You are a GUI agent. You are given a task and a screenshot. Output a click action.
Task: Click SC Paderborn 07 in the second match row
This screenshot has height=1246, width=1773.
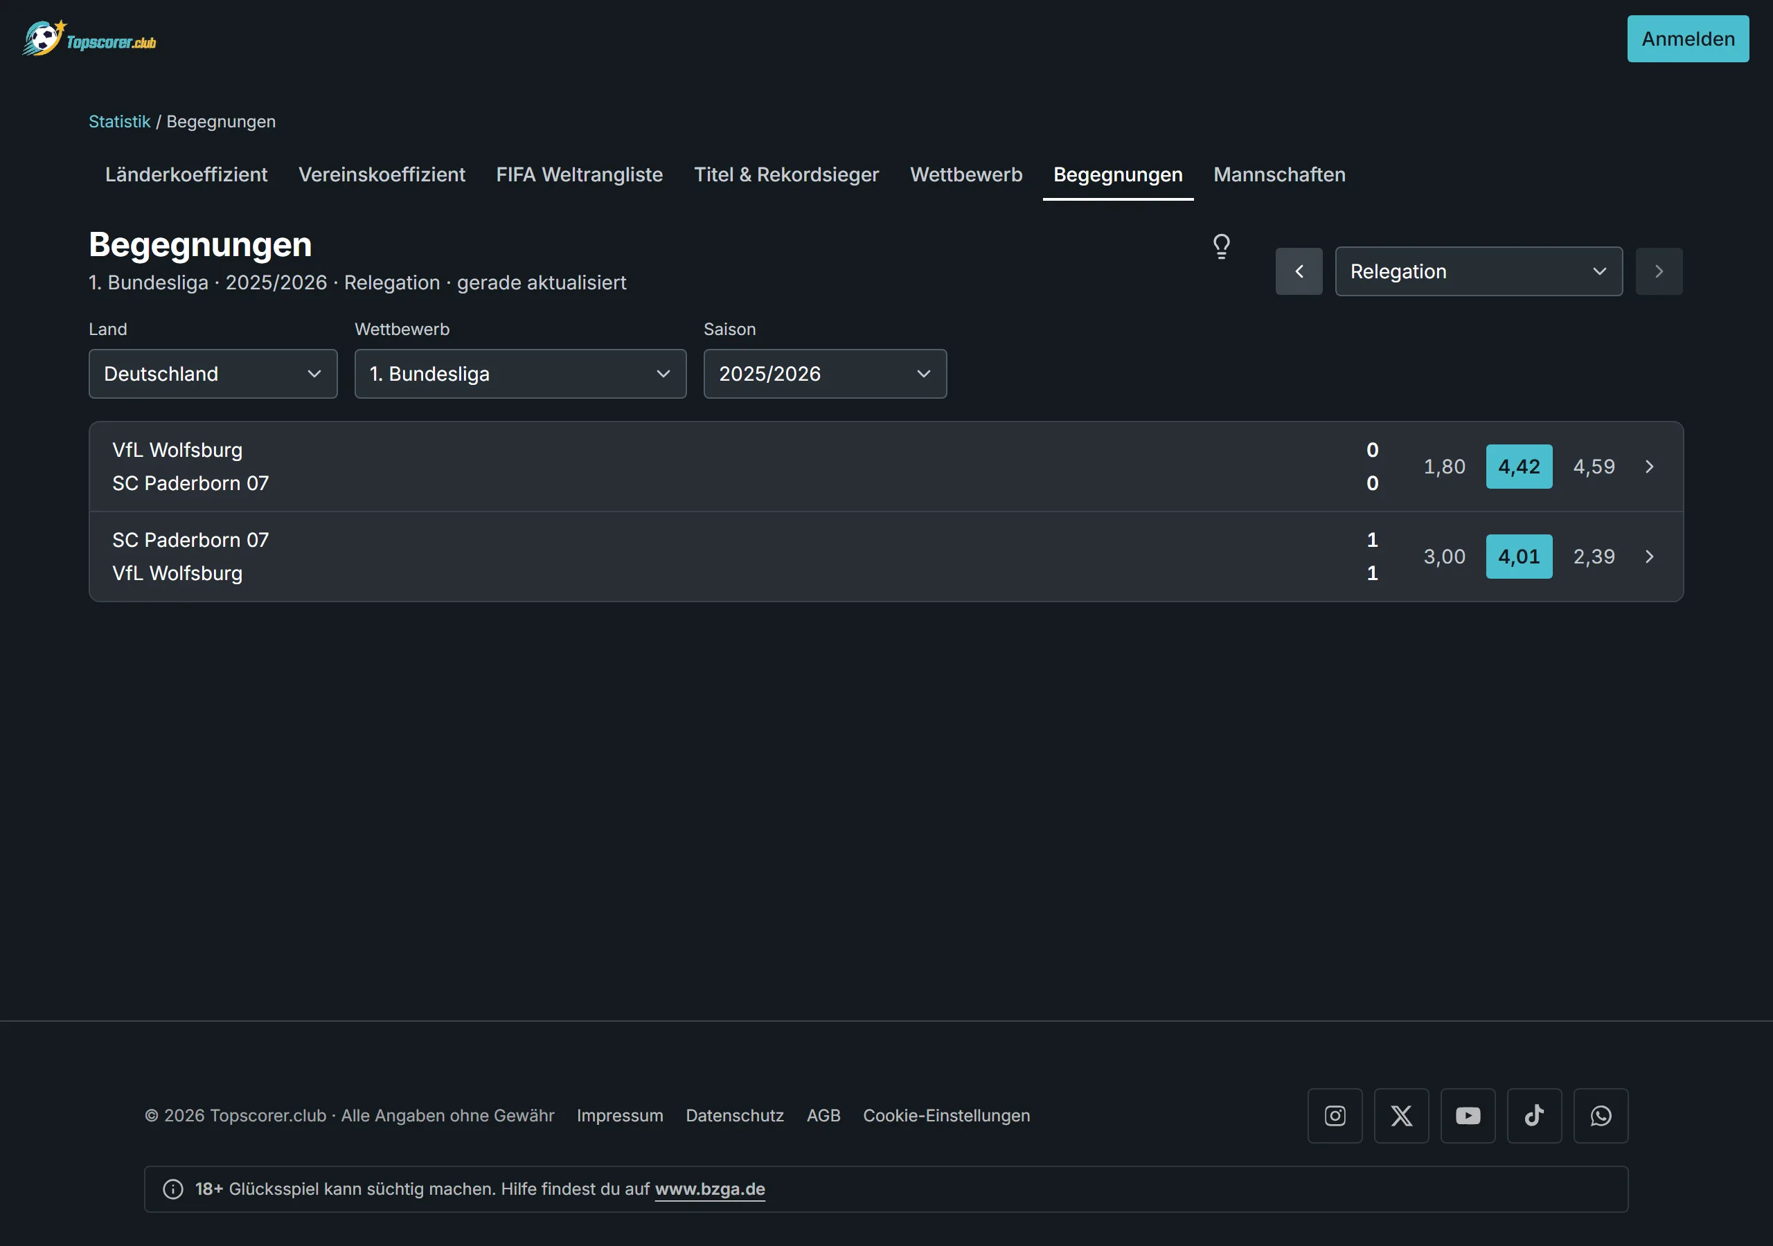click(190, 540)
